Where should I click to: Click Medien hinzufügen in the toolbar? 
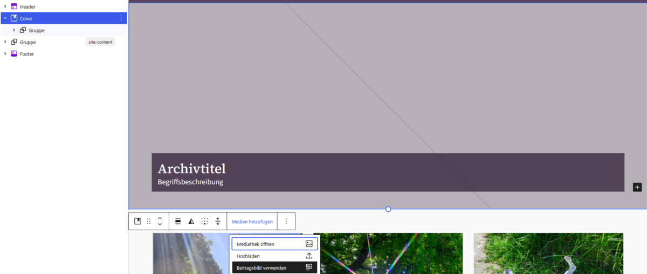click(252, 221)
